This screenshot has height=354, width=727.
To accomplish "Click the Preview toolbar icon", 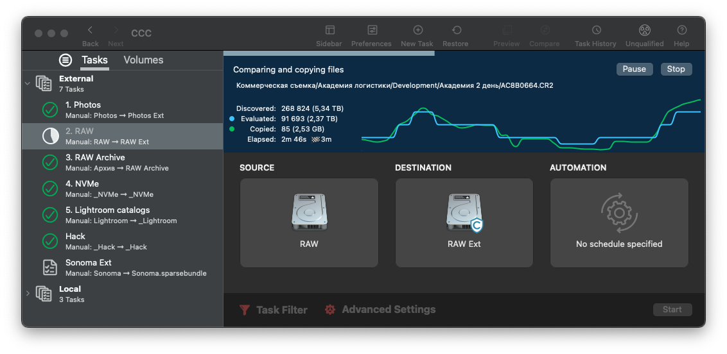I will point(507,30).
